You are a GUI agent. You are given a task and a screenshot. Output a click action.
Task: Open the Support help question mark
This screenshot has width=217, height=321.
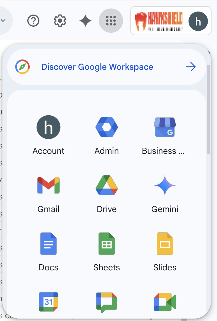[33, 21]
